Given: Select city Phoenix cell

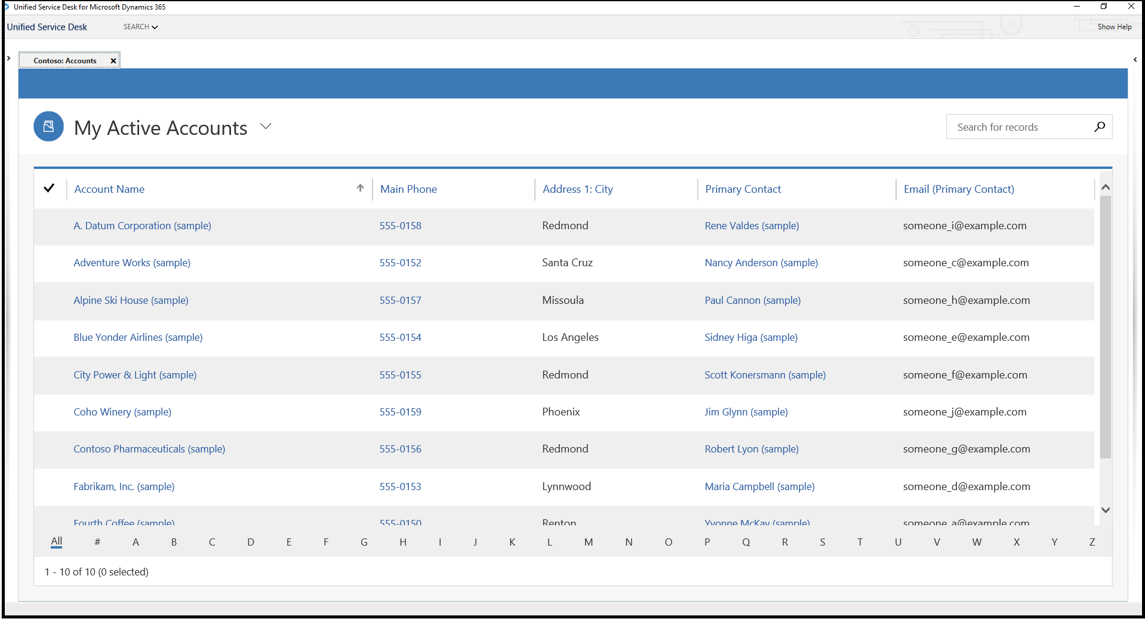Looking at the screenshot, I should click(x=561, y=412).
